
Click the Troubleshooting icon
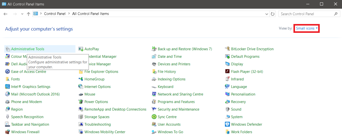pos(81,124)
